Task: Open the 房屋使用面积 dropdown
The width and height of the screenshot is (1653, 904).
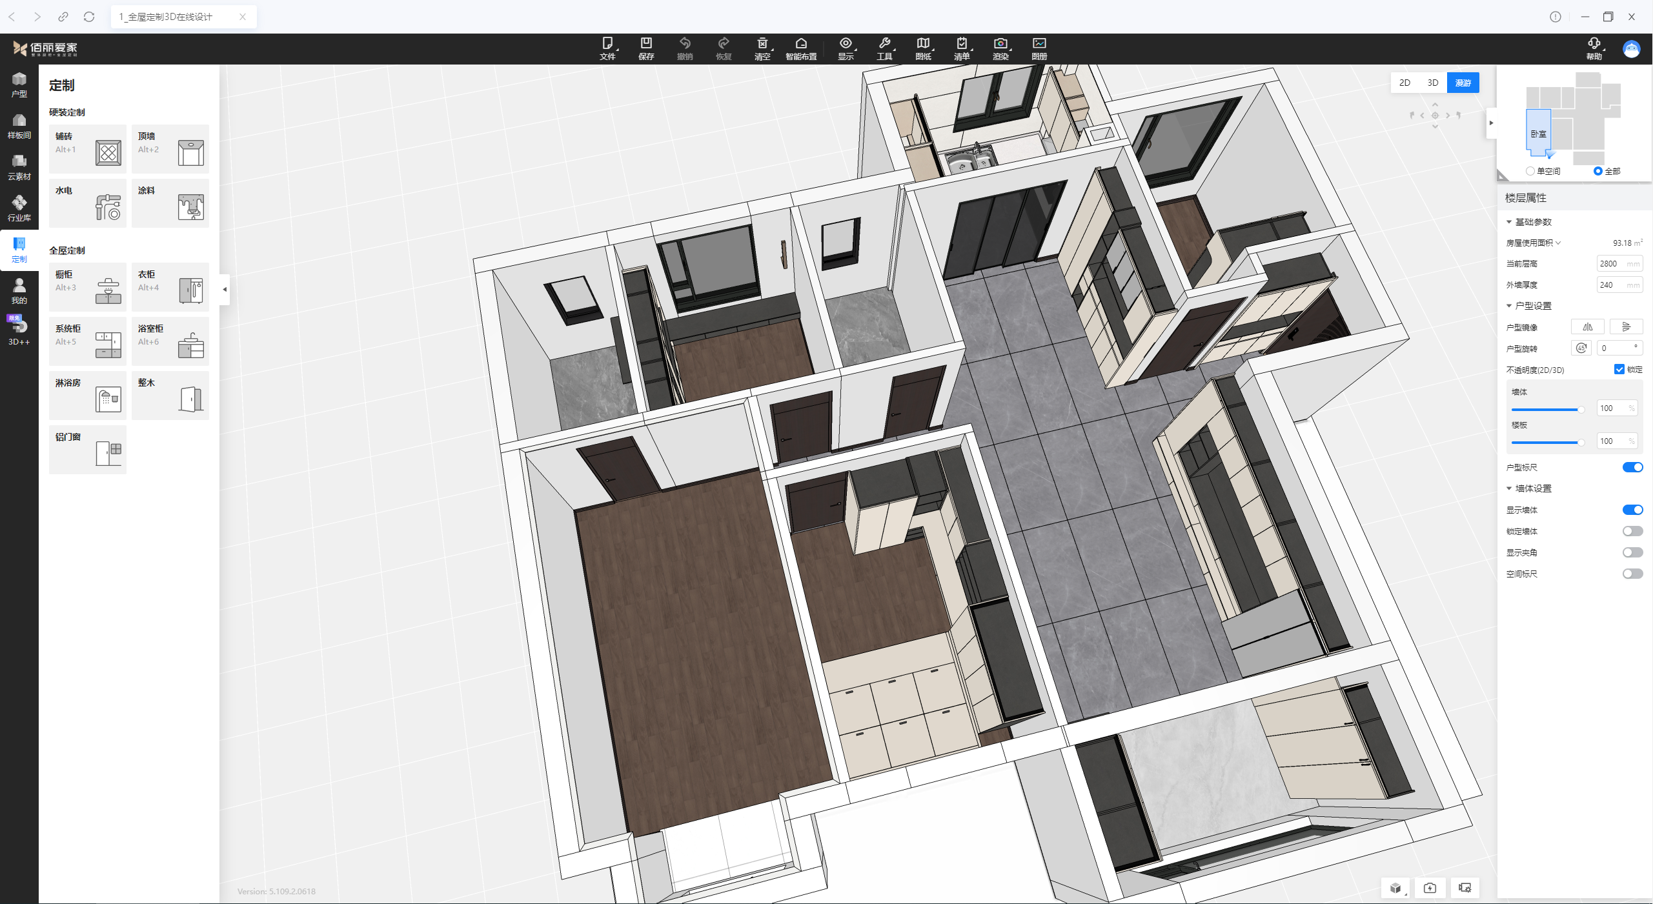Action: point(1558,243)
